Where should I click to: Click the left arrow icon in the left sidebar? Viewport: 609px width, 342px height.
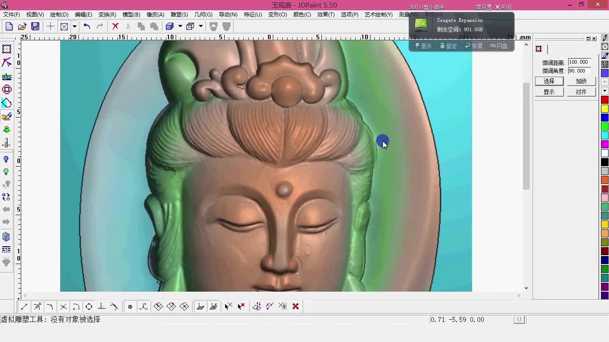point(6,209)
